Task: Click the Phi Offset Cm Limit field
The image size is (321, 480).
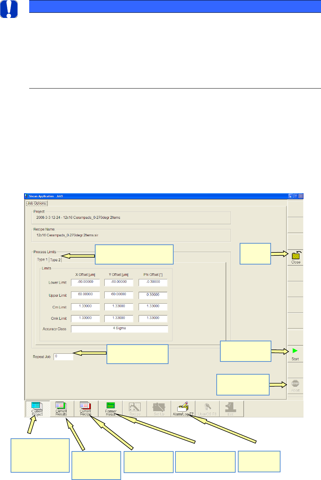Action: (153, 307)
